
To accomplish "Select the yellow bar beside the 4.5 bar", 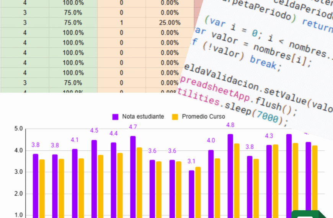I will tap(101, 186).
